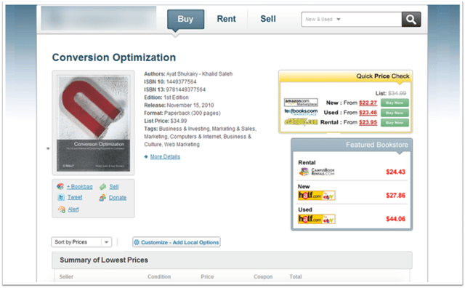This screenshot has width=465, height=288.
Task: Open the New & Used search dropdown
Action: click(323, 20)
